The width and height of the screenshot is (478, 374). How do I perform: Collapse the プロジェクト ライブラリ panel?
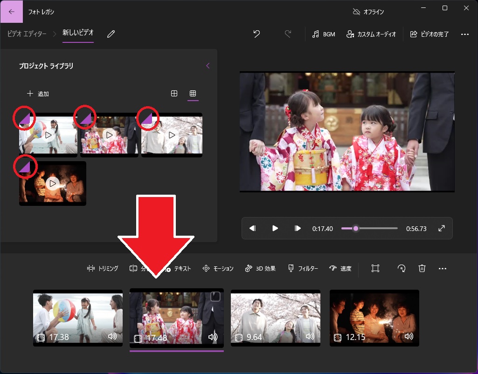(208, 66)
